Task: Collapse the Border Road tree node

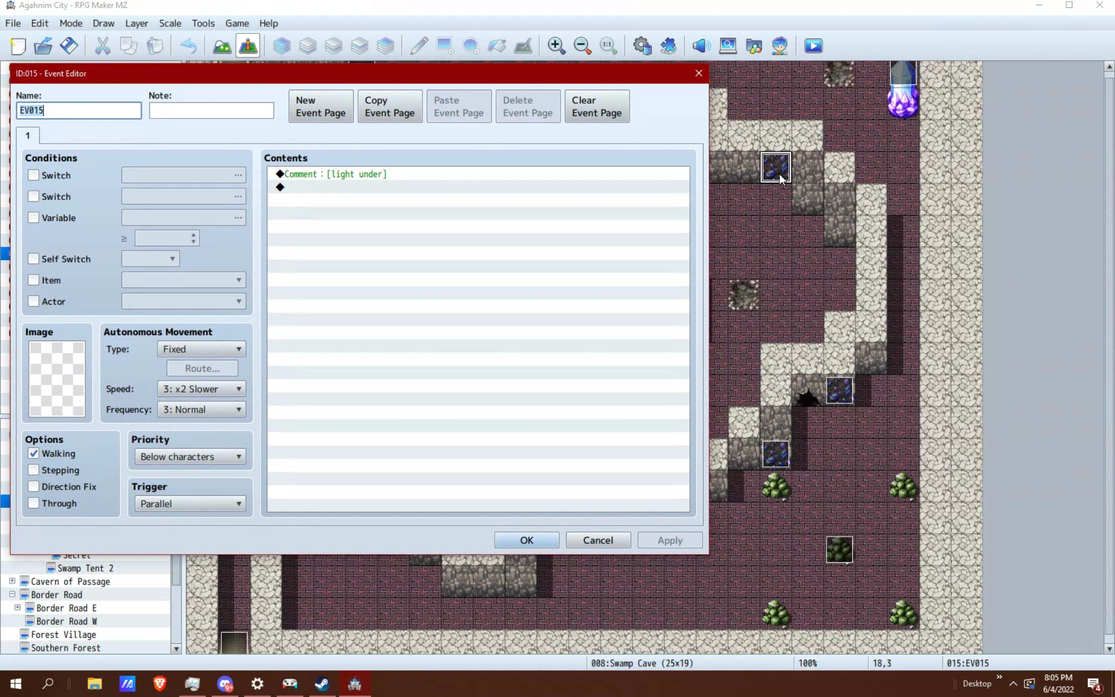Action: [x=13, y=594]
